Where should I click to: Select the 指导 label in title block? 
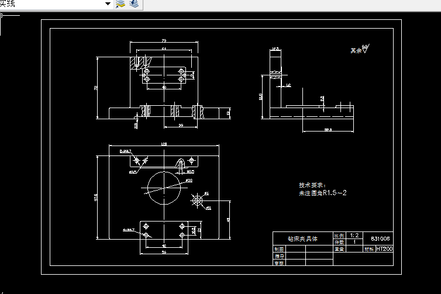(279, 256)
